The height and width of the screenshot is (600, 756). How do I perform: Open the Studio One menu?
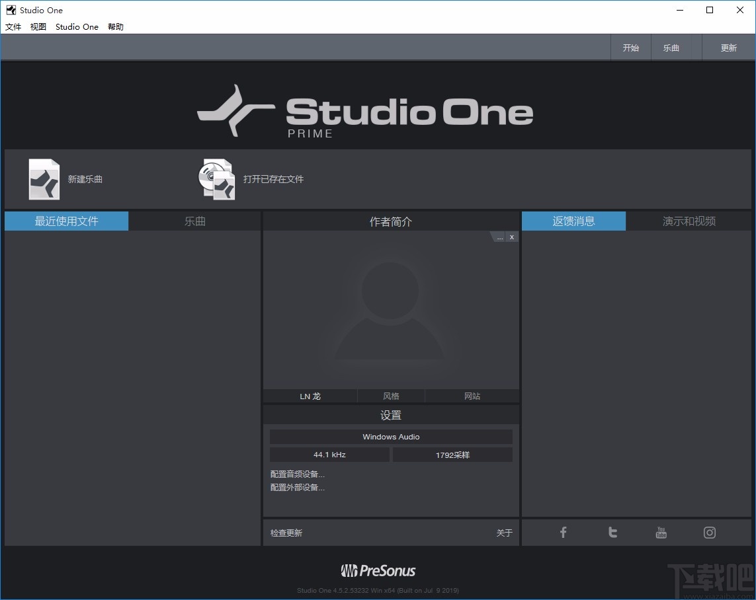(x=77, y=26)
